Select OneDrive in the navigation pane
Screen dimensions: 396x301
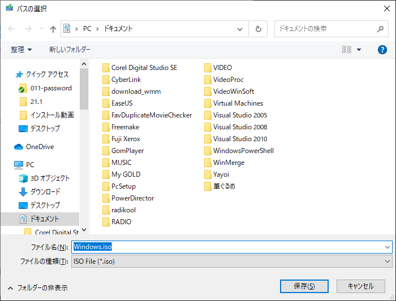click(40, 147)
